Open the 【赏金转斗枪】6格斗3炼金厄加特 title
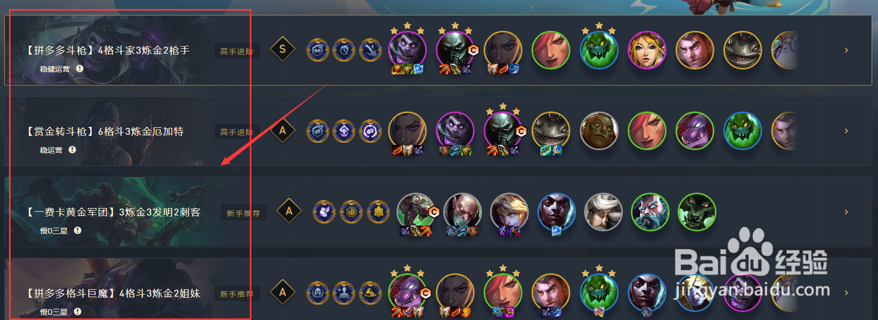878x320 pixels. point(104,131)
